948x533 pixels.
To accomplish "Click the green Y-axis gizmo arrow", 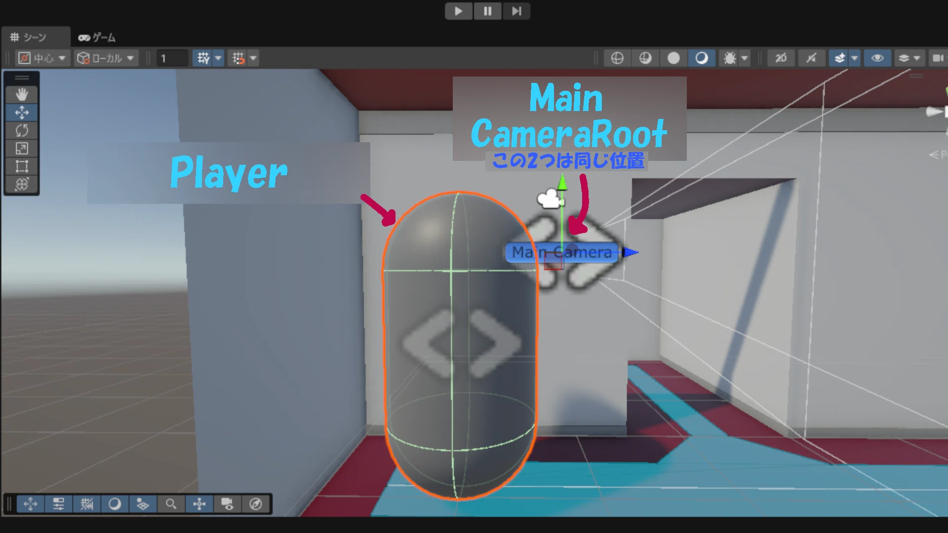I will click(562, 183).
